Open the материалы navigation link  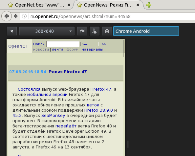click(92, 49)
